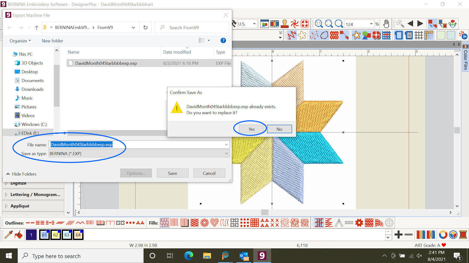Viewport: 469px width, 263px height.
Task: Select color swatch 61
Action: [x=44, y=235]
